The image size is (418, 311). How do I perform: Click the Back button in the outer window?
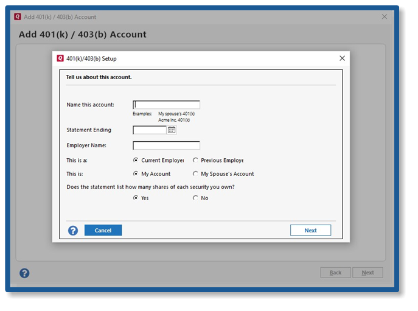[335, 273]
